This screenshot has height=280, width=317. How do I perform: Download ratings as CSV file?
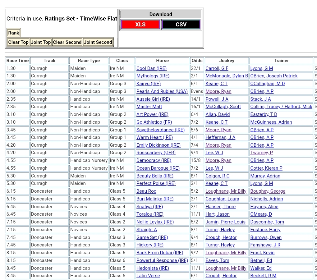click(181, 25)
